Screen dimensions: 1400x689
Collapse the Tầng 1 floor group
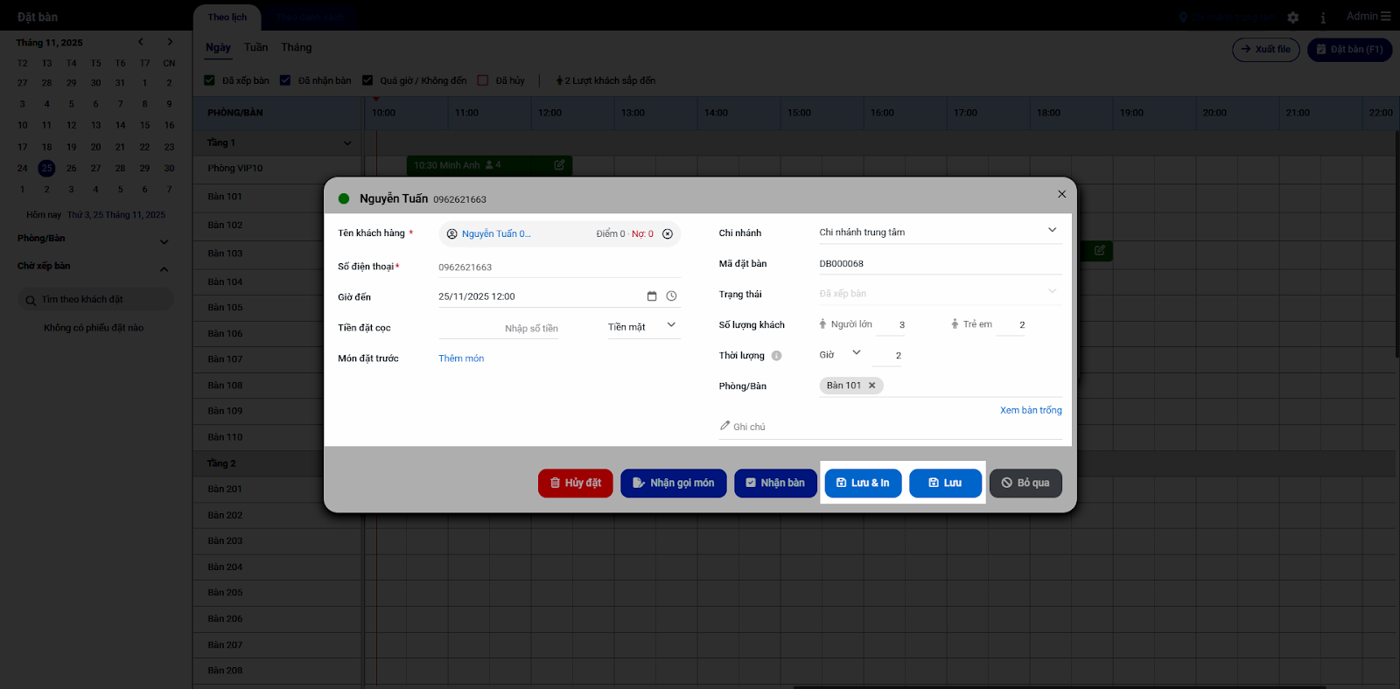point(347,143)
